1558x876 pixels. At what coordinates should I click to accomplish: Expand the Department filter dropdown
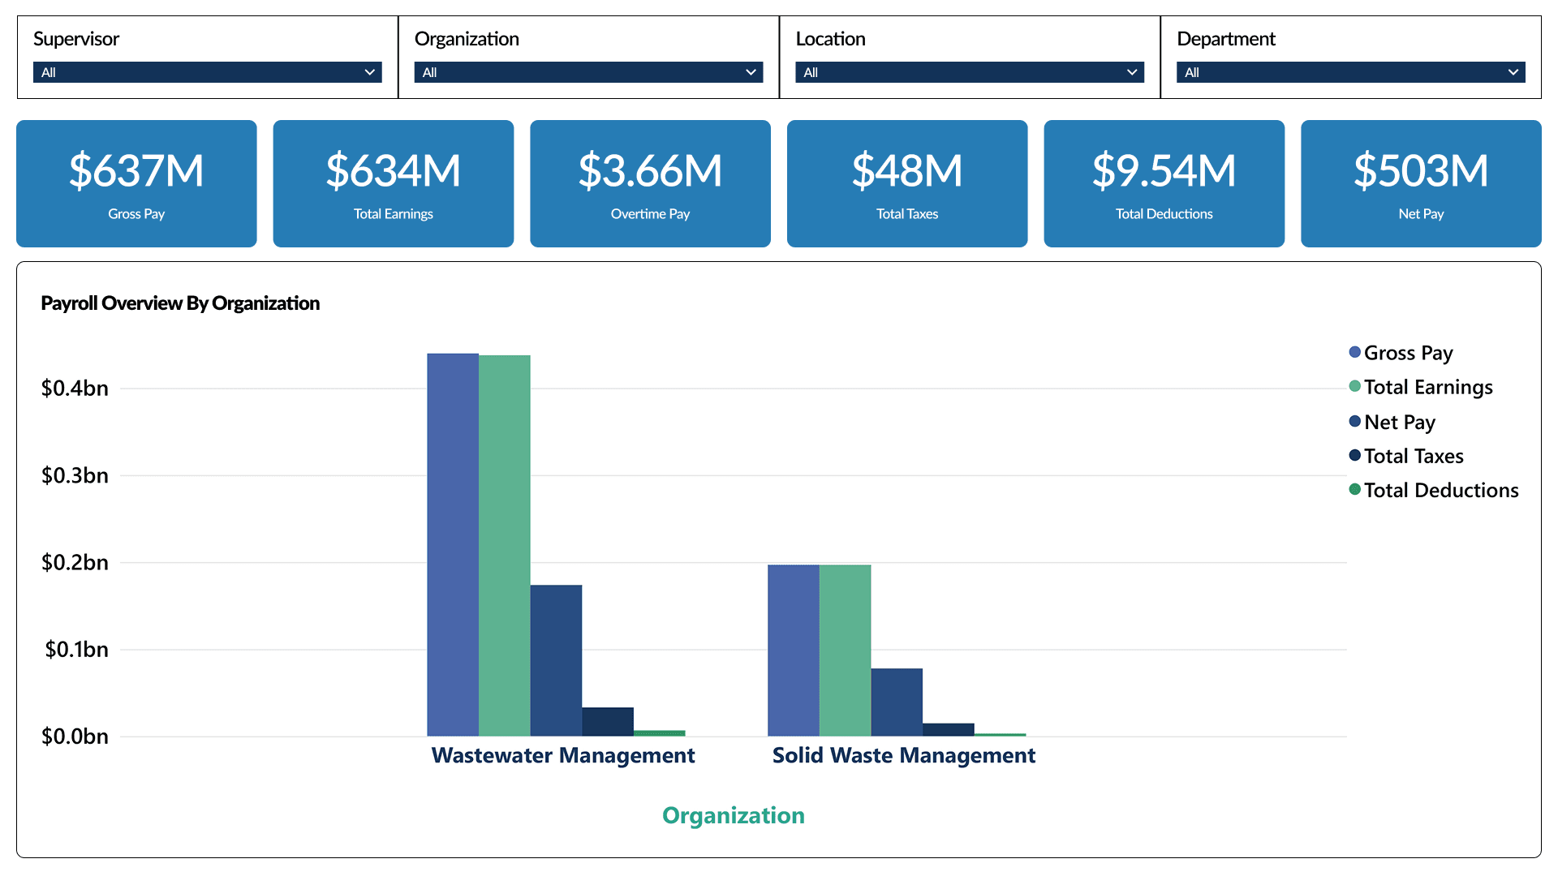pyautogui.click(x=1350, y=72)
